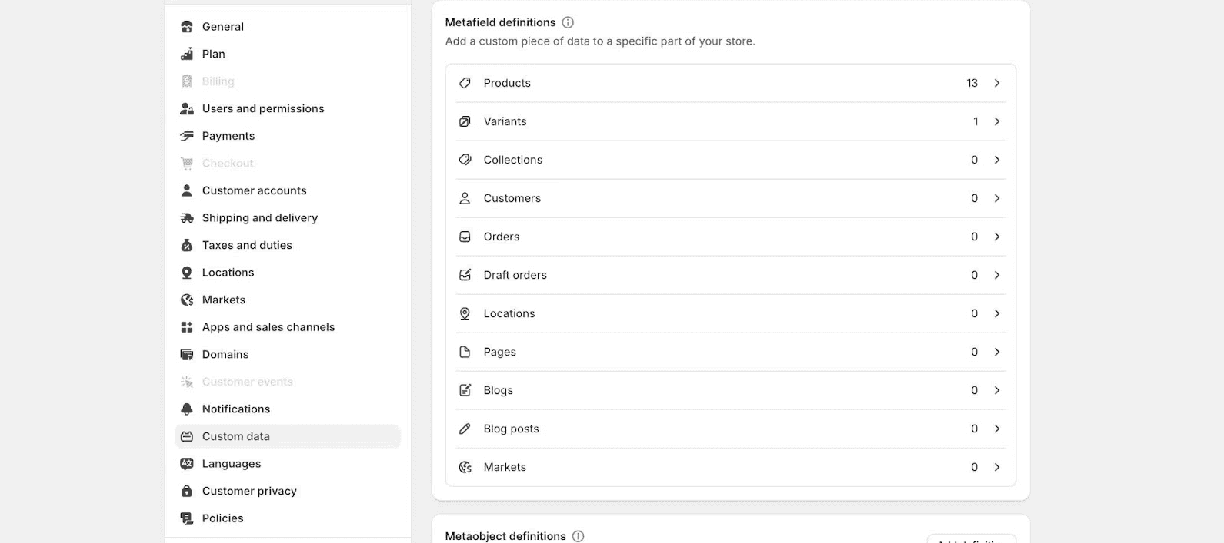Select Customer accounts in sidebar
Screen dimensions: 1224x543
pos(288,190)
